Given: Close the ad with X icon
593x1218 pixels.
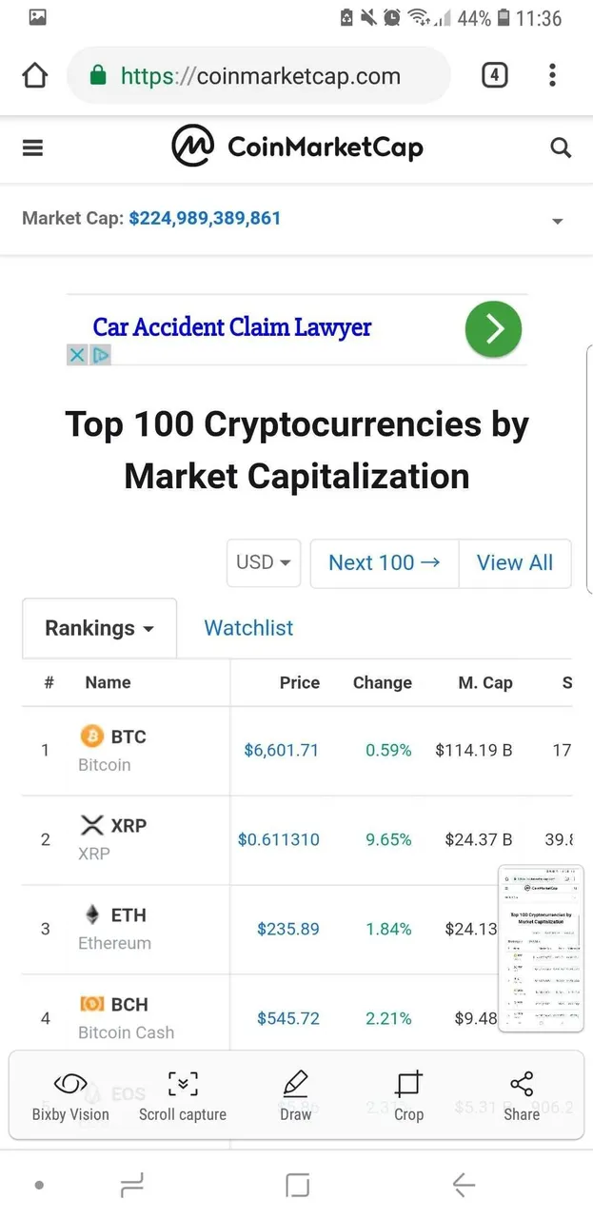Looking at the screenshot, I should [x=77, y=355].
